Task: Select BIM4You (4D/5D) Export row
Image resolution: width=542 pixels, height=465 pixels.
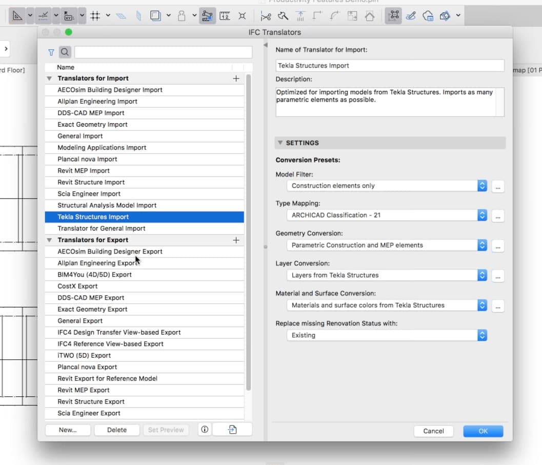Action: point(145,275)
